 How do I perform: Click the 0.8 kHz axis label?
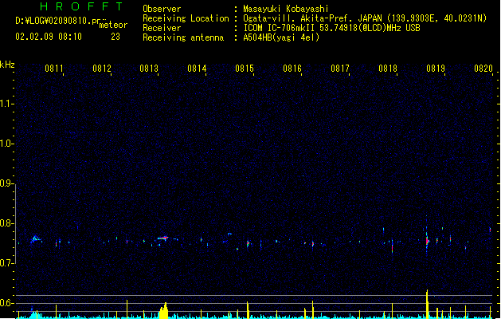tap(7, 223)
